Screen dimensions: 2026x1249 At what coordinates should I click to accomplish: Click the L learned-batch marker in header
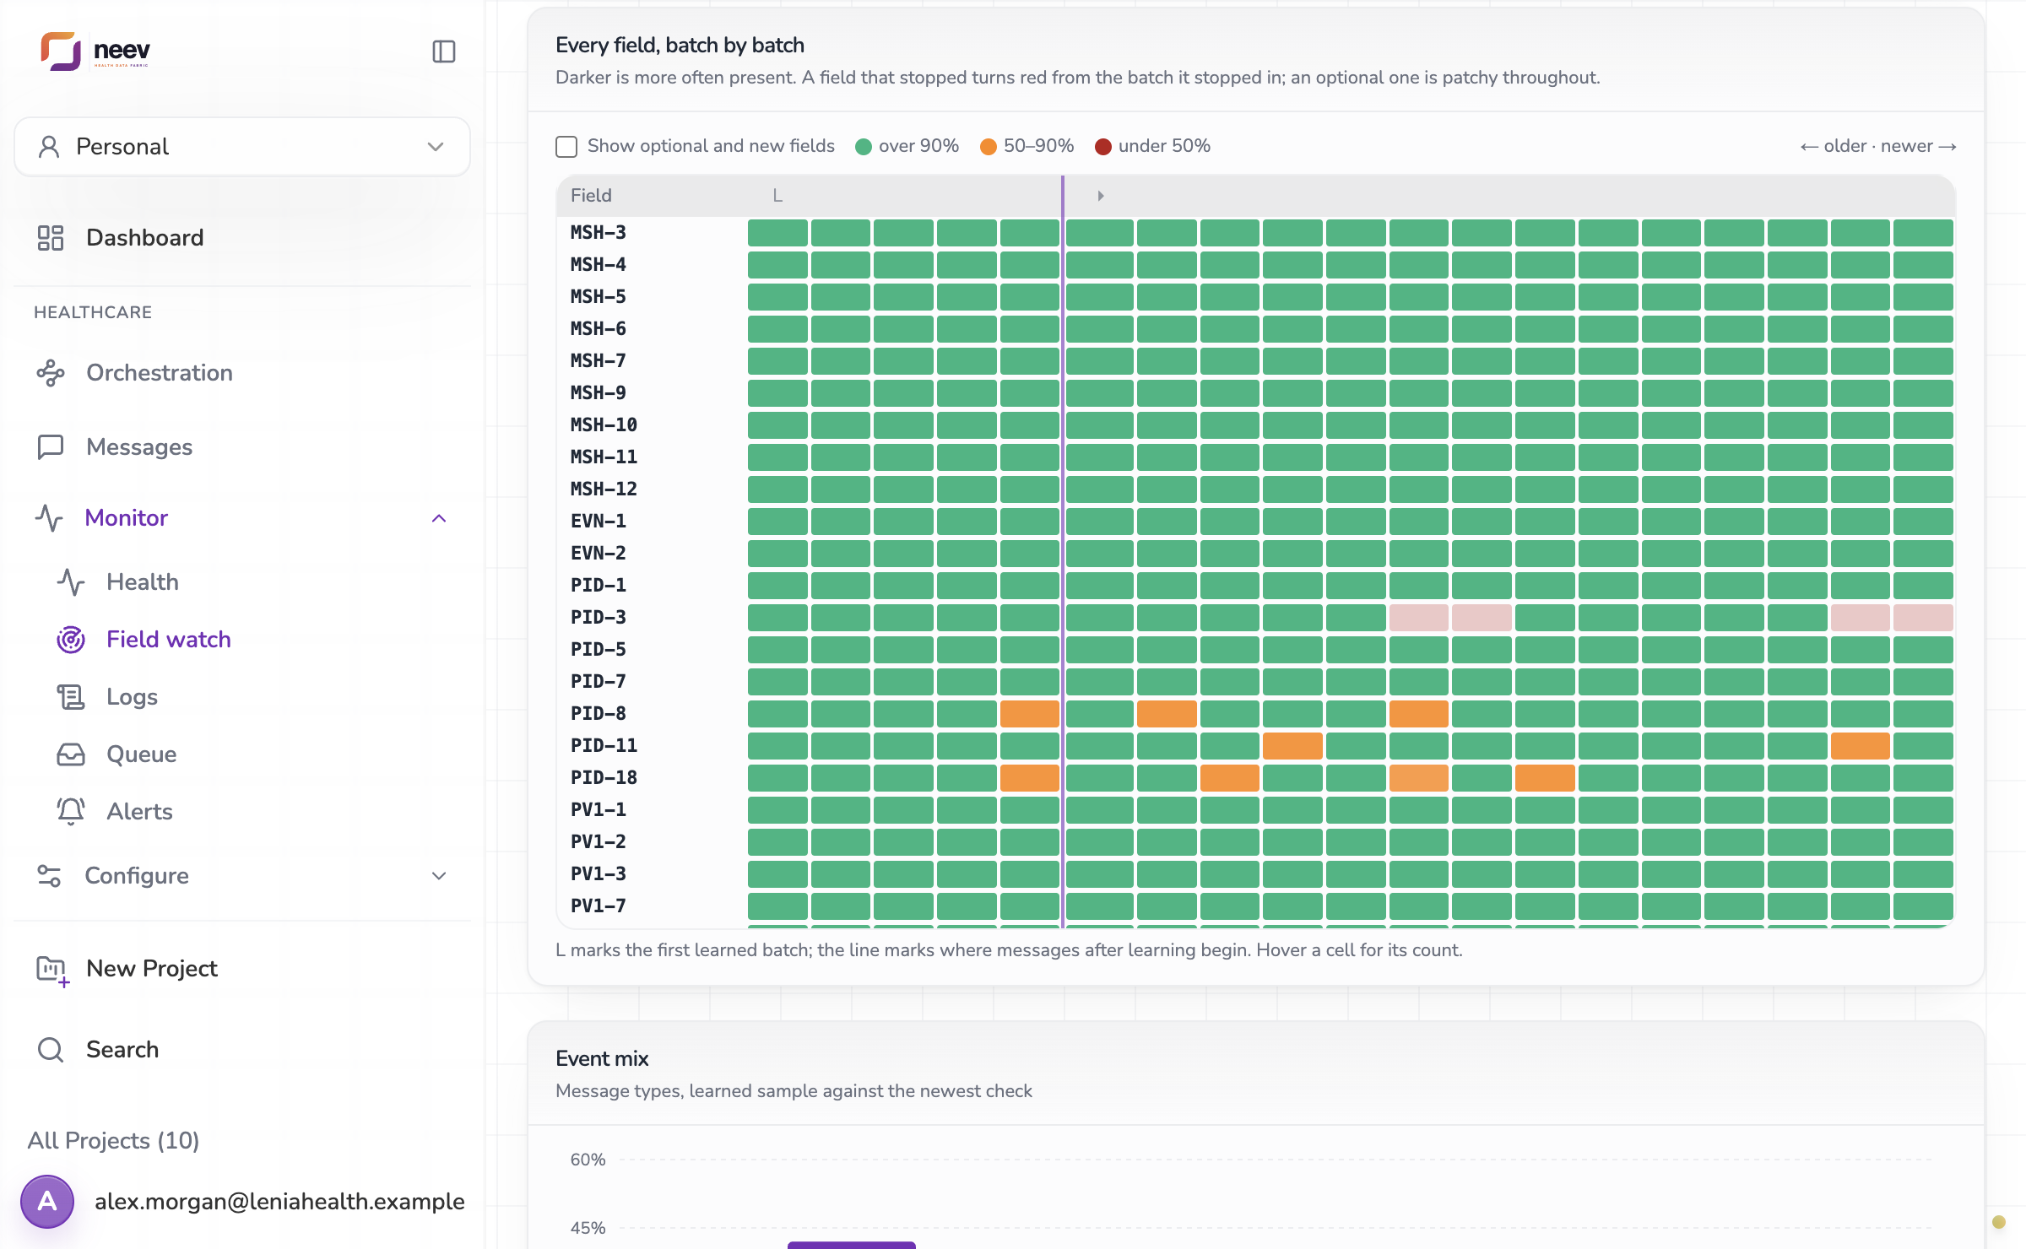(x=777, y=196)
